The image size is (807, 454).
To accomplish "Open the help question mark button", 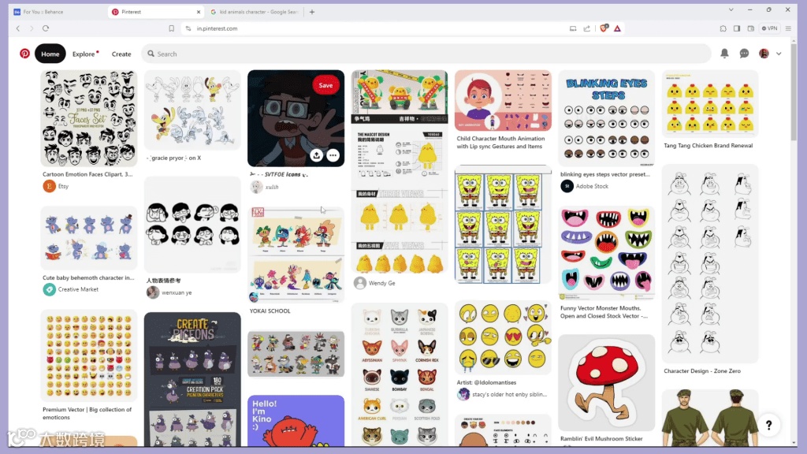I will click(768, 425).
